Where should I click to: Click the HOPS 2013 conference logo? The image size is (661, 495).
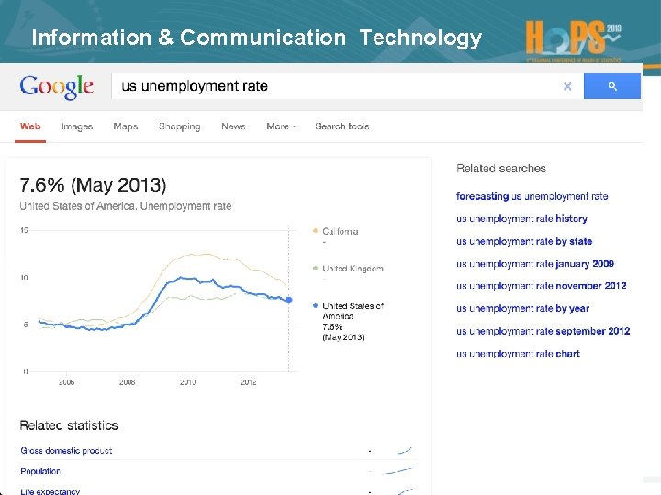click(574, 38)
